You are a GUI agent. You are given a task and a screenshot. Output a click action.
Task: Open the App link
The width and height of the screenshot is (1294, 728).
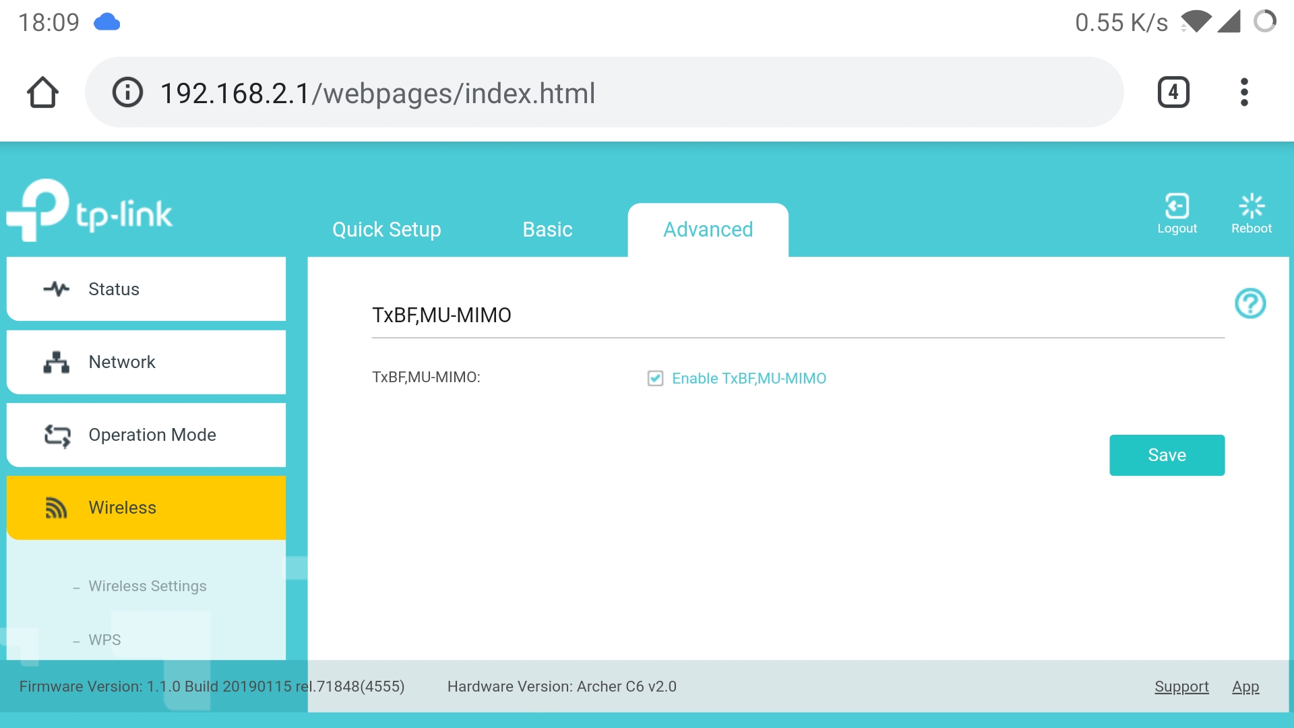pos(1245,687)
